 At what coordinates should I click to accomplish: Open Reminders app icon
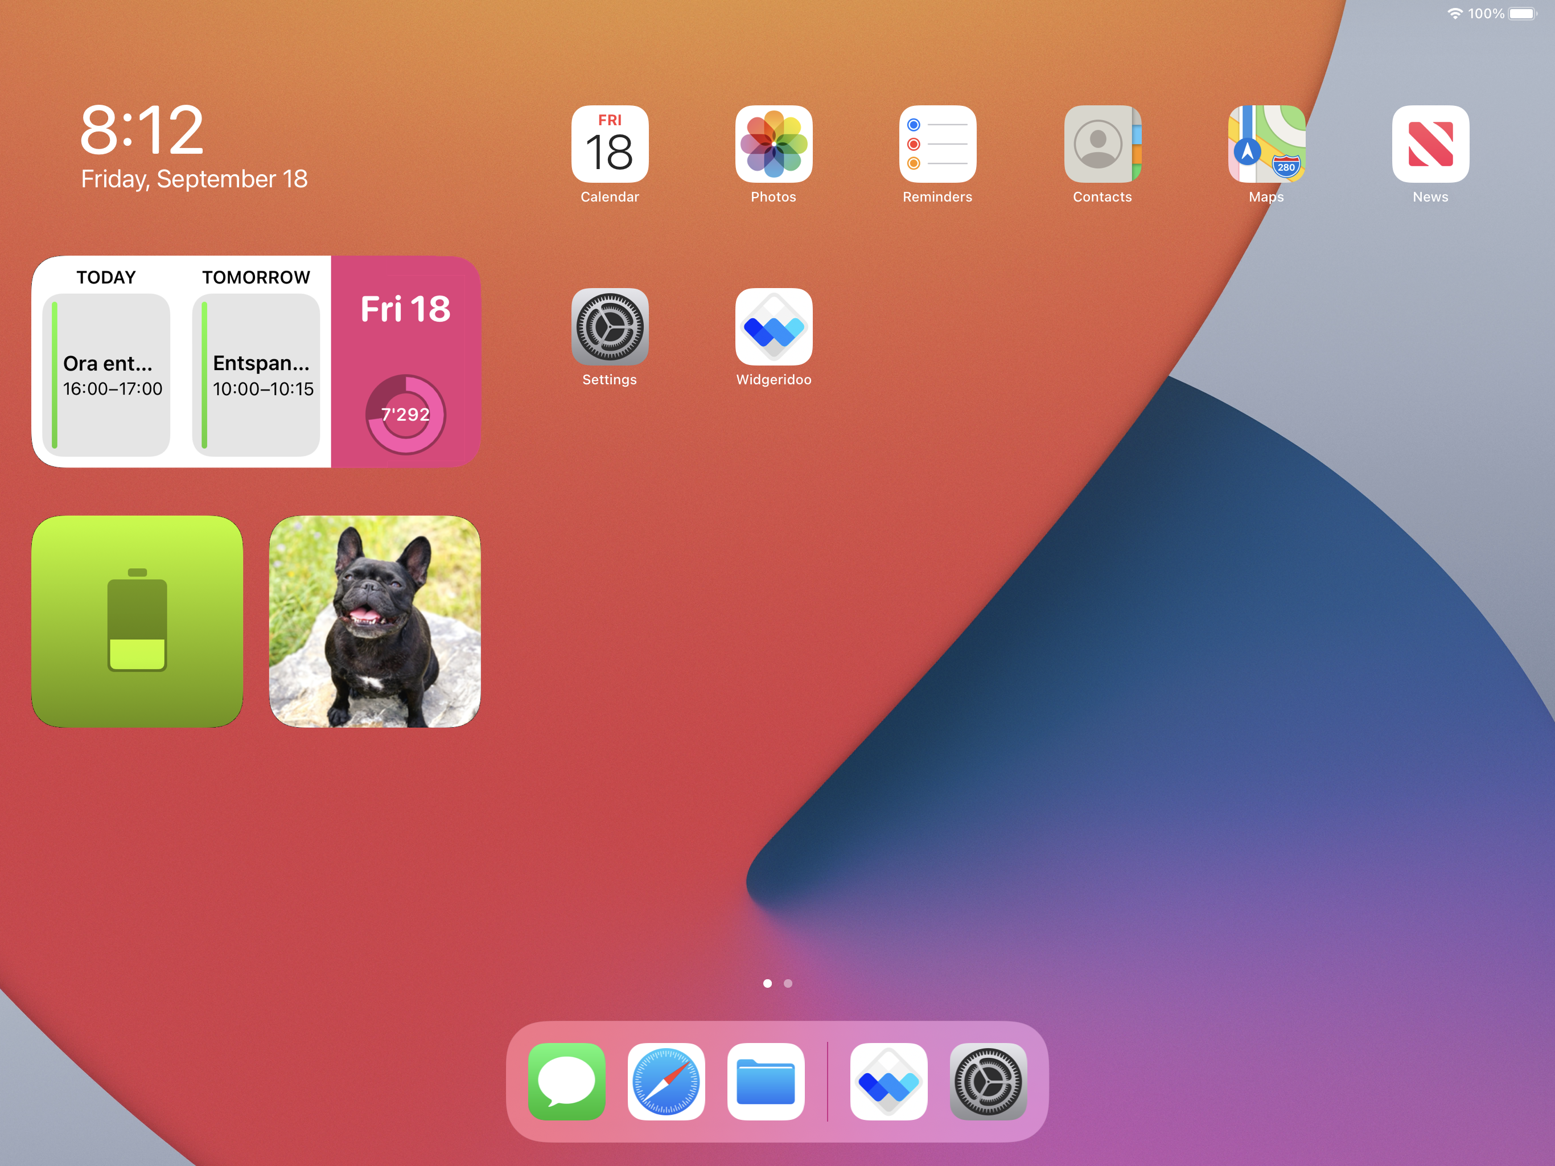pyautogui.click(x=937, y=144)
